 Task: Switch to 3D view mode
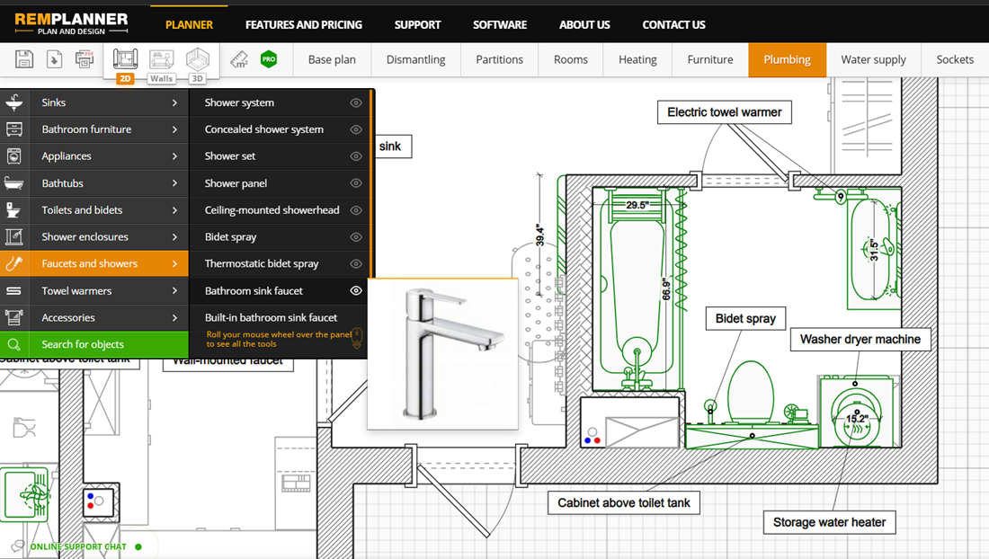pyautogui.click(x=198, y=65)
